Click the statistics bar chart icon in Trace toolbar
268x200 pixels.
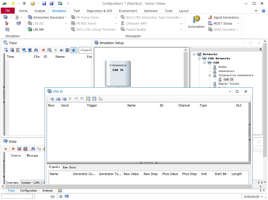click(12, 50)
